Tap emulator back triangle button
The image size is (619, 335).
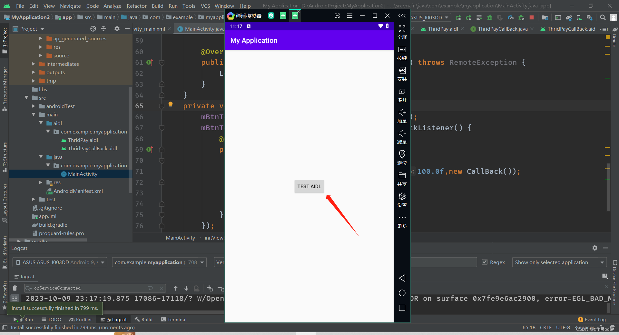(402, 278)
